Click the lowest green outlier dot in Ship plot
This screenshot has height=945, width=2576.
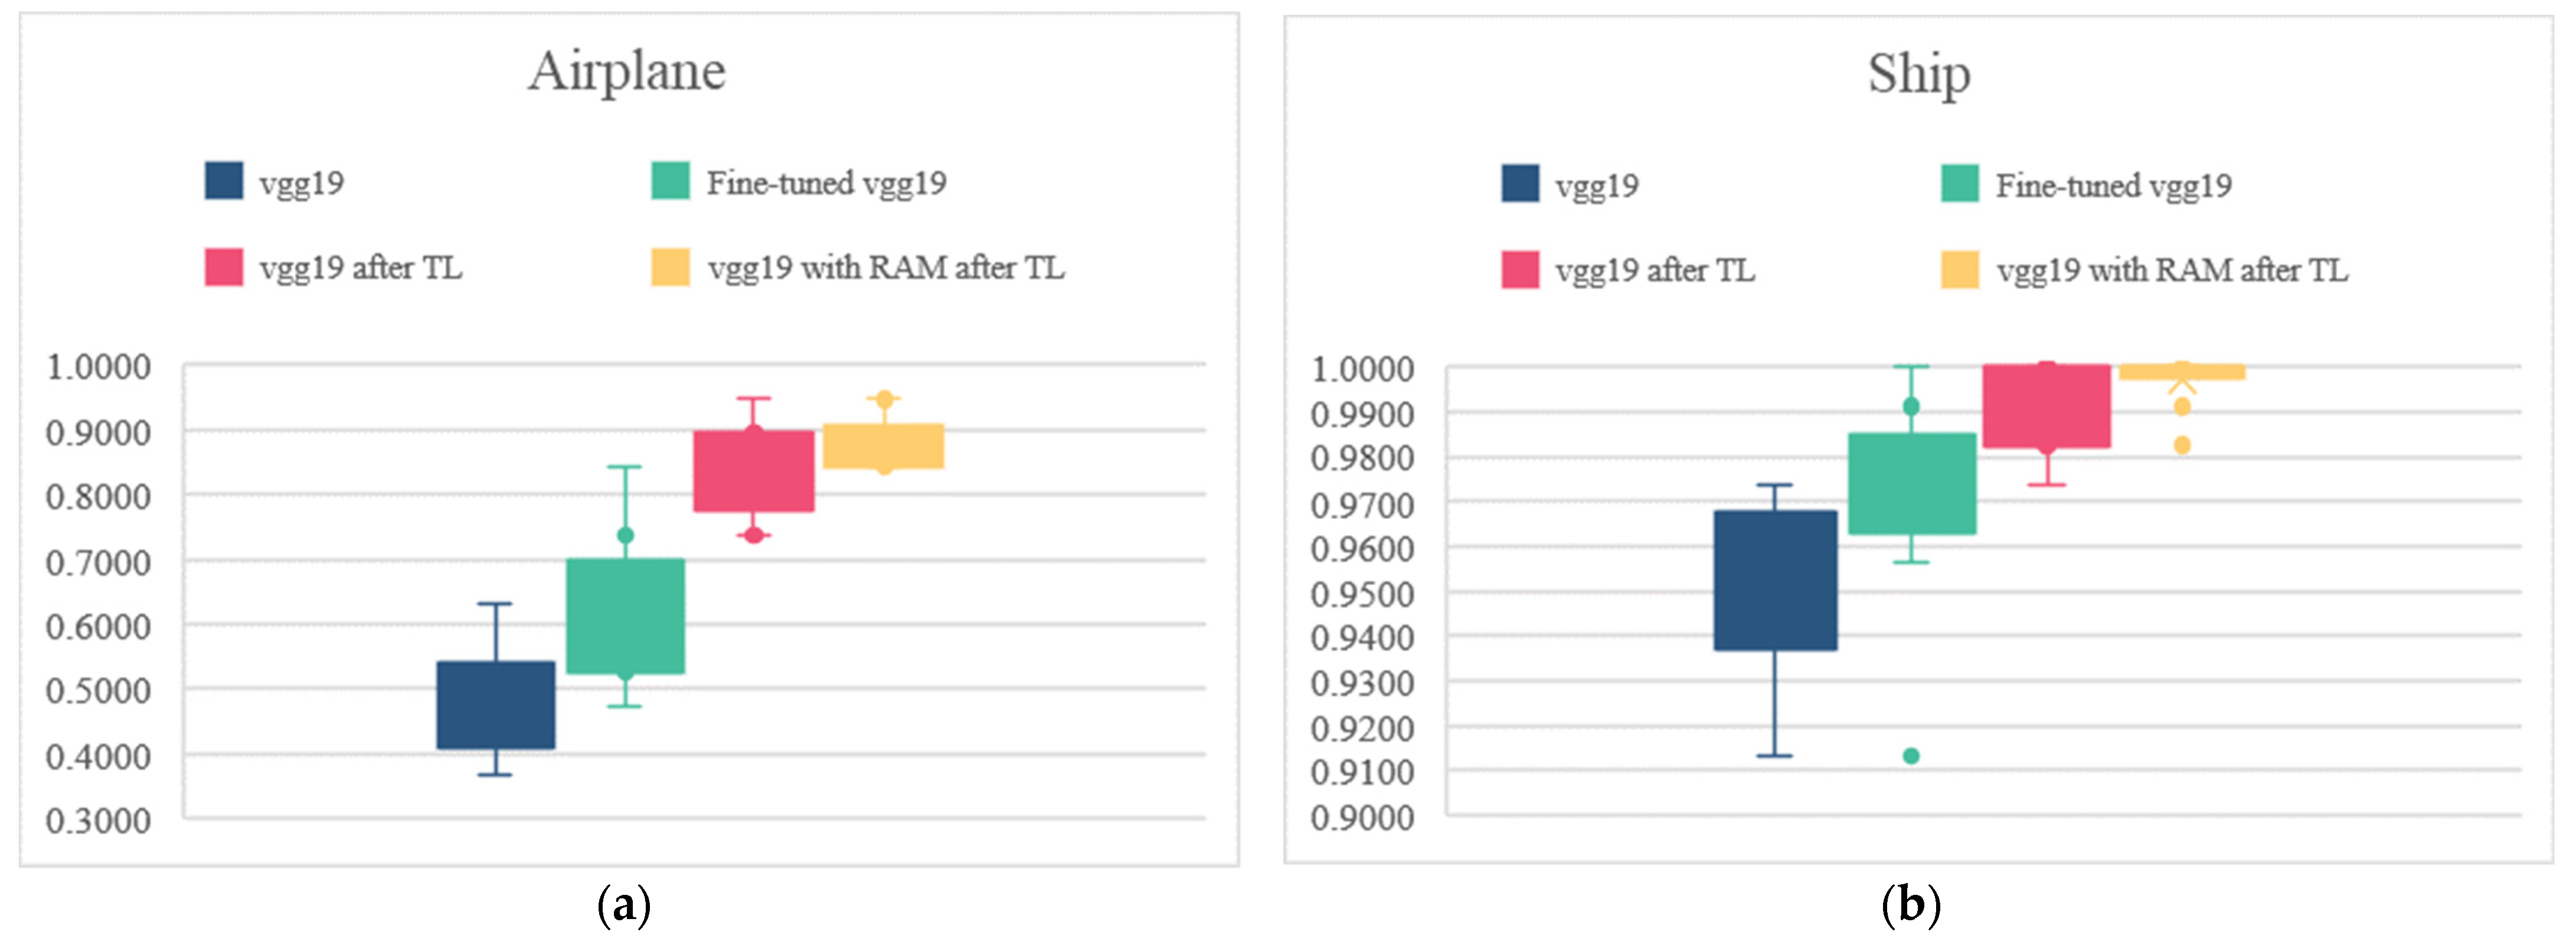(1911, 756)
